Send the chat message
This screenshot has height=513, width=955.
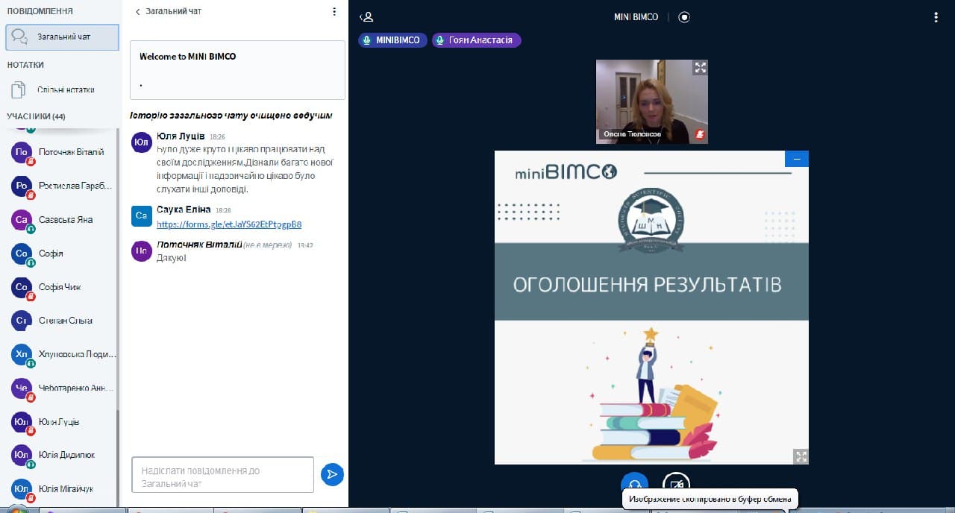(x=332, y=474)
